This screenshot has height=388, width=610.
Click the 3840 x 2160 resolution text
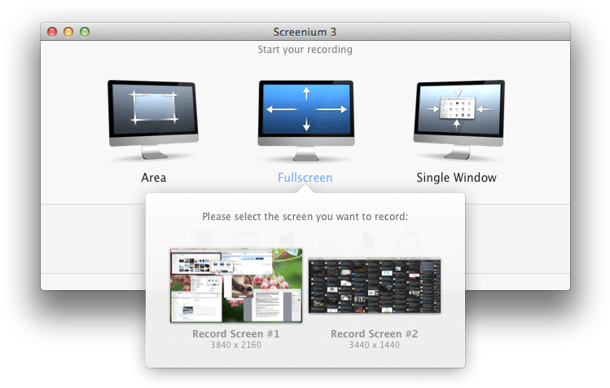pos(235,345)
